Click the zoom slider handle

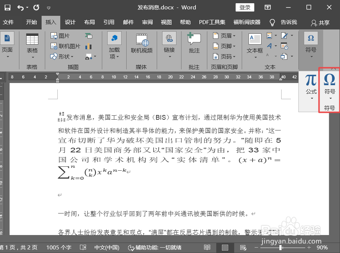[x=280, y=247]
